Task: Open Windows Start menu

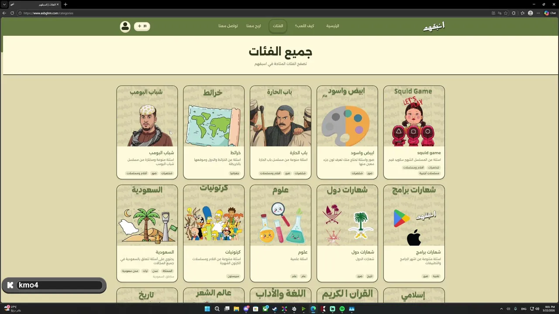Action: [x=207, y=309]
